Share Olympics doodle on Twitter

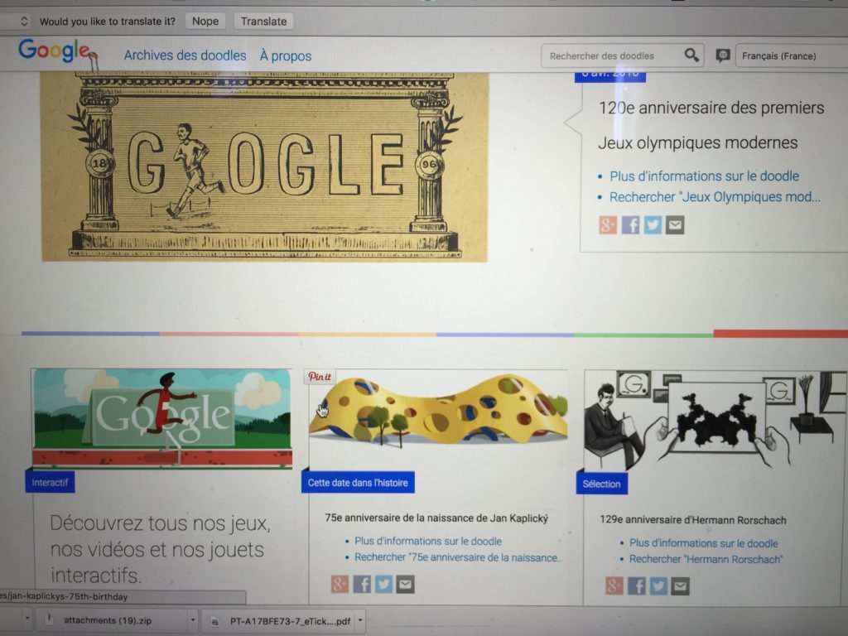653,224
